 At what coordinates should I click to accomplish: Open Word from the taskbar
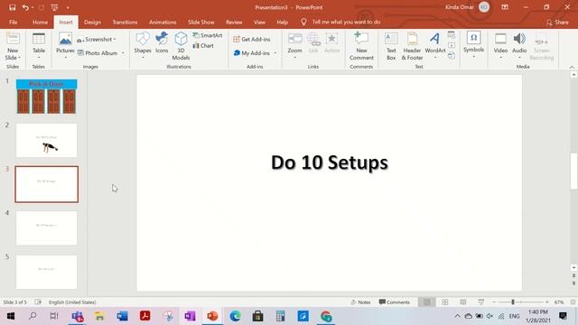[122, 316]
